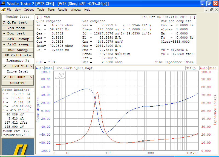The height and width of the screenshot is (157, 219).
Task: Restore the inner document window
Action: [x=211, y=10]
